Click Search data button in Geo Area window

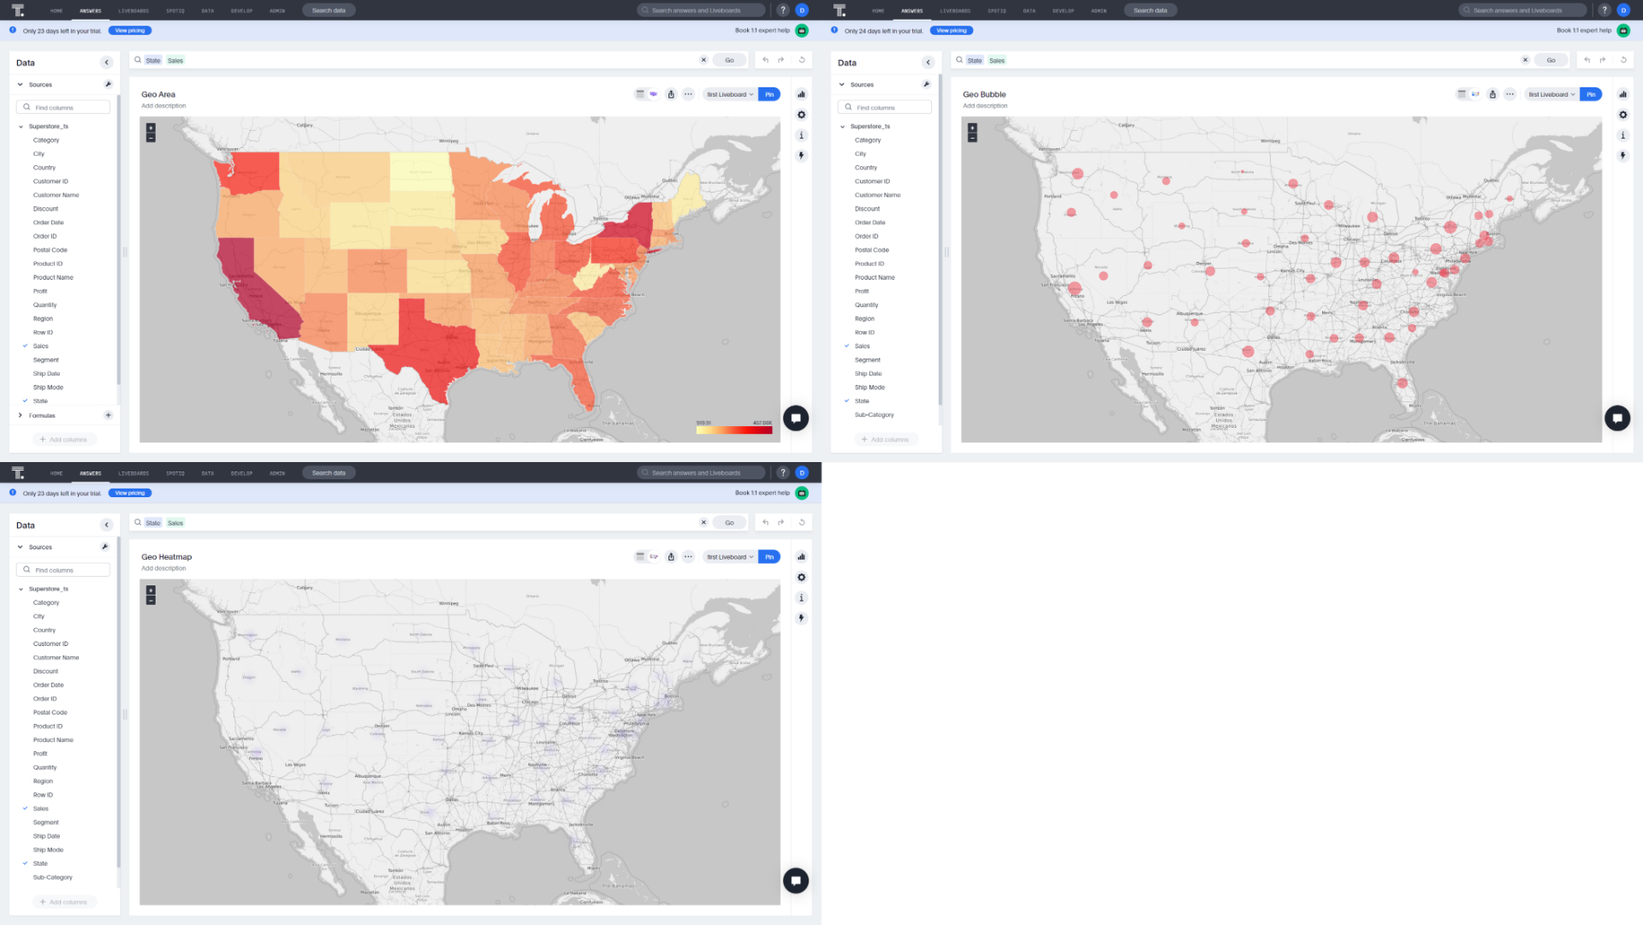point(329,10)
